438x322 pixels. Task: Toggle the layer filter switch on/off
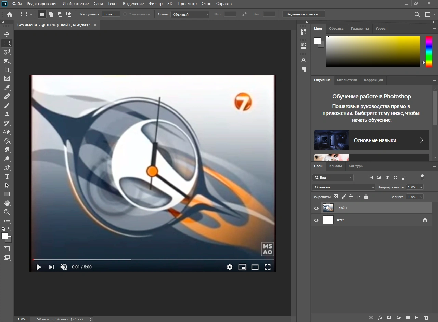[422, 177]
